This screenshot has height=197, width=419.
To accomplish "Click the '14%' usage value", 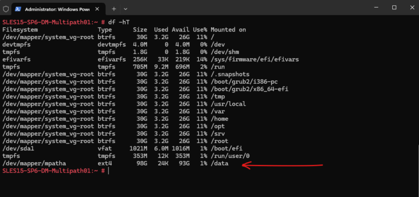I will (x=202, y=59).
